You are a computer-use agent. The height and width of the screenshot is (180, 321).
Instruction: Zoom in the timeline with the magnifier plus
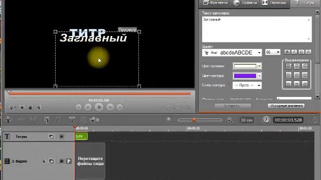pos(170,120)
